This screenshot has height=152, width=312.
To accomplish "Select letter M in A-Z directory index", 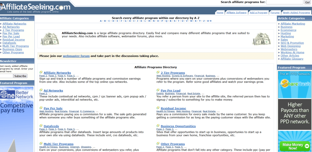I will coord(149,21).
